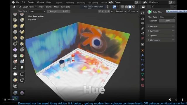The height and width of the screenshot is (105, 187).
Task: Open the View Layer properties tab
Action: click(143, 29)
